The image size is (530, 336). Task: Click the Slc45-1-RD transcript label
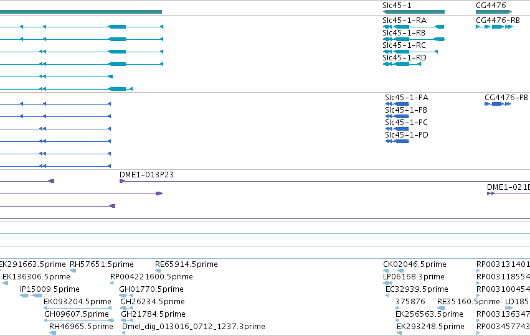pos(404,58)
